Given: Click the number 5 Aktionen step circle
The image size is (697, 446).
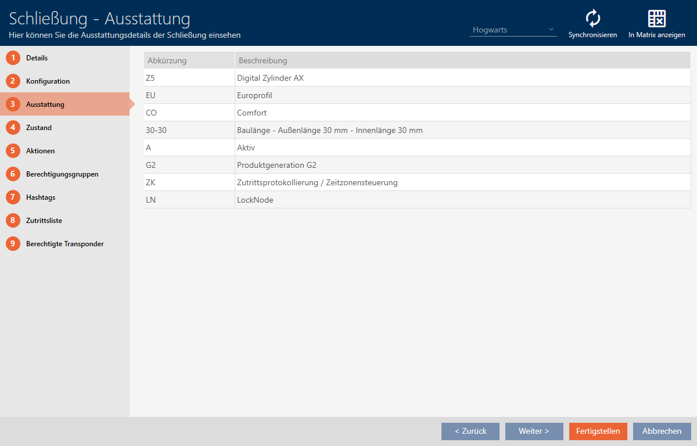Looking at the screenshot, I should pos(13,151).
